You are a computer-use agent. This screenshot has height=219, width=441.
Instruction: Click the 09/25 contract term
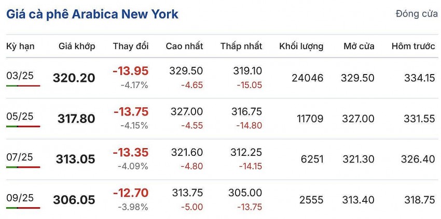pos(20,197)
